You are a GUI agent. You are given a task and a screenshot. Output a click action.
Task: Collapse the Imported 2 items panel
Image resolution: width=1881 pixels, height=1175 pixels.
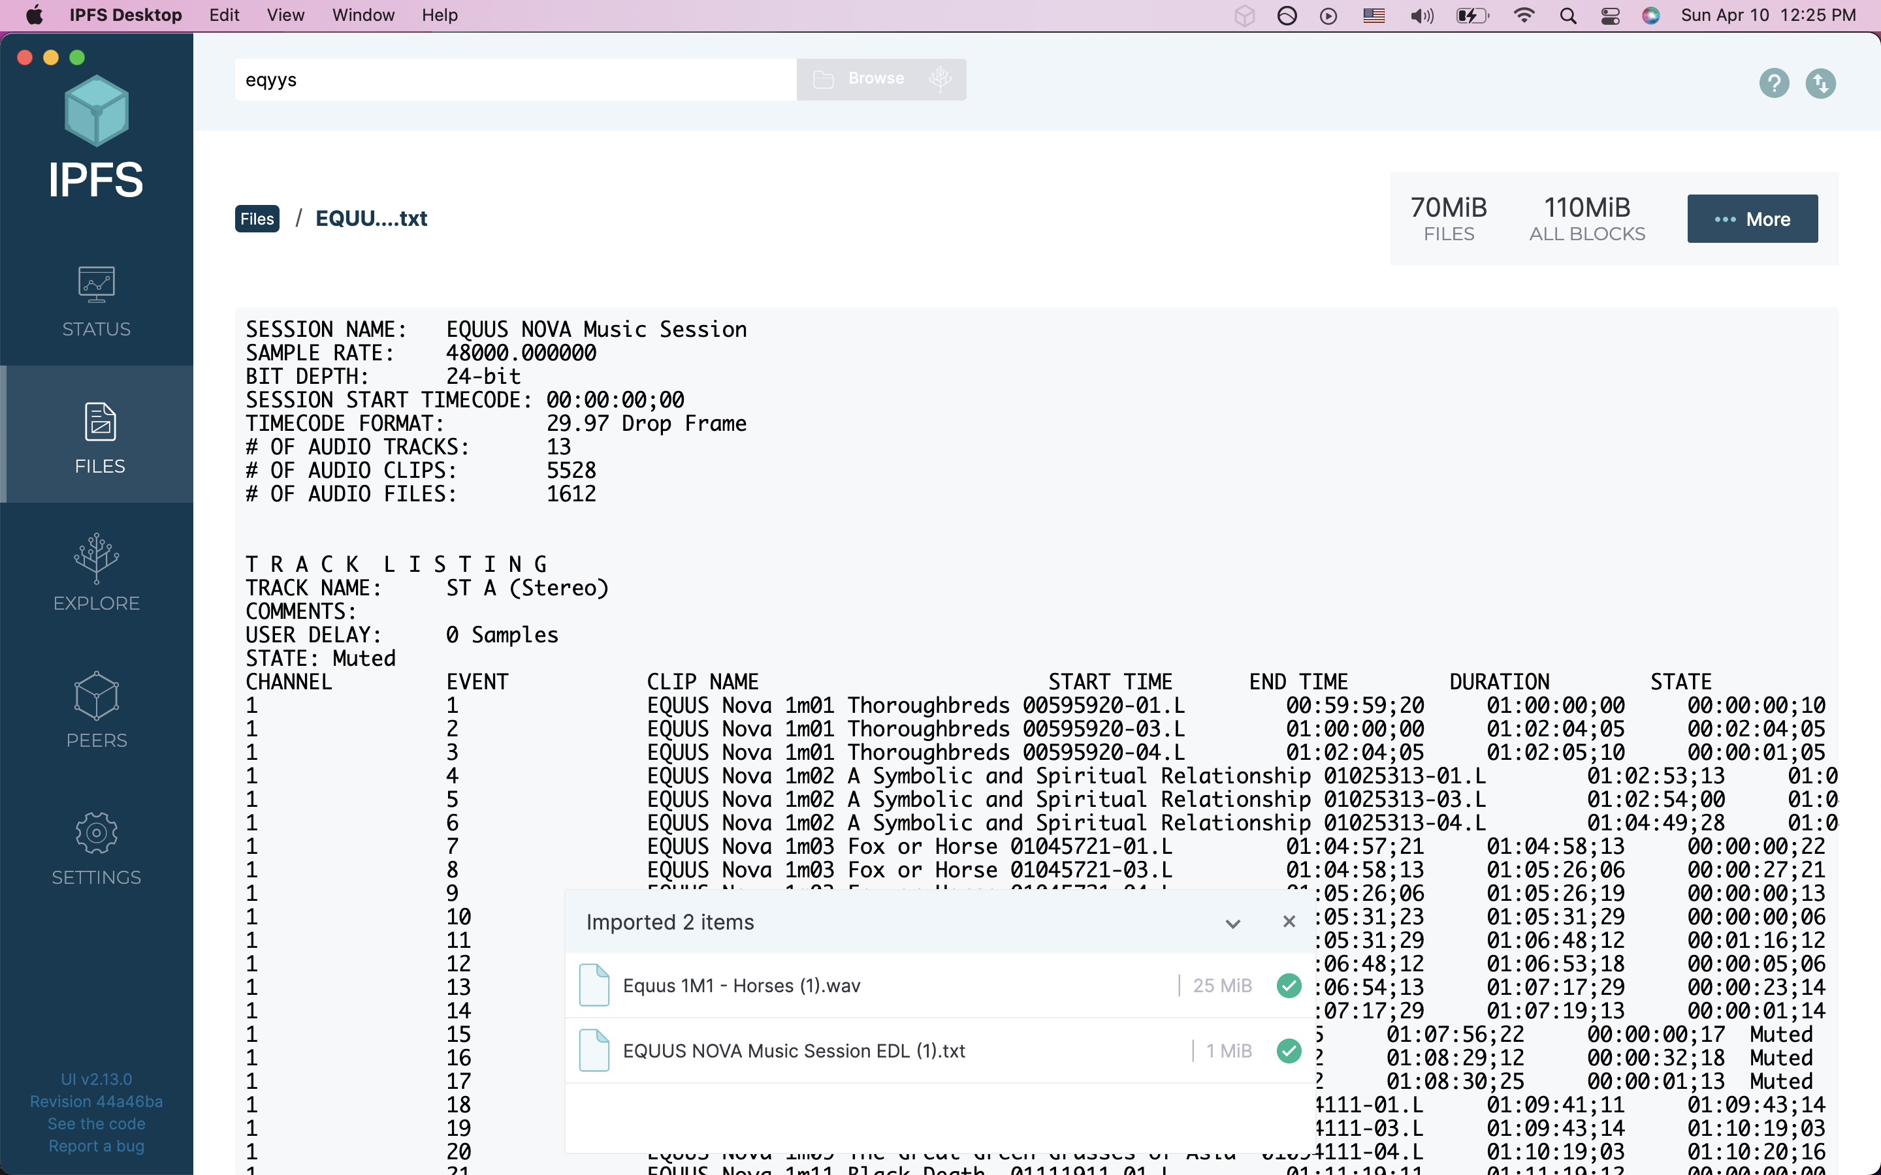(1232, 923)
